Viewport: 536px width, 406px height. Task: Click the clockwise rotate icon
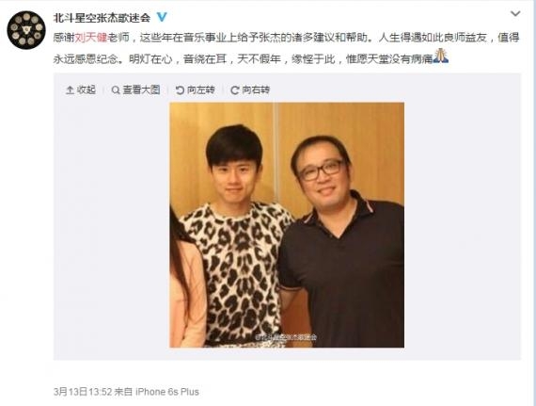click(x=234, y=90)
